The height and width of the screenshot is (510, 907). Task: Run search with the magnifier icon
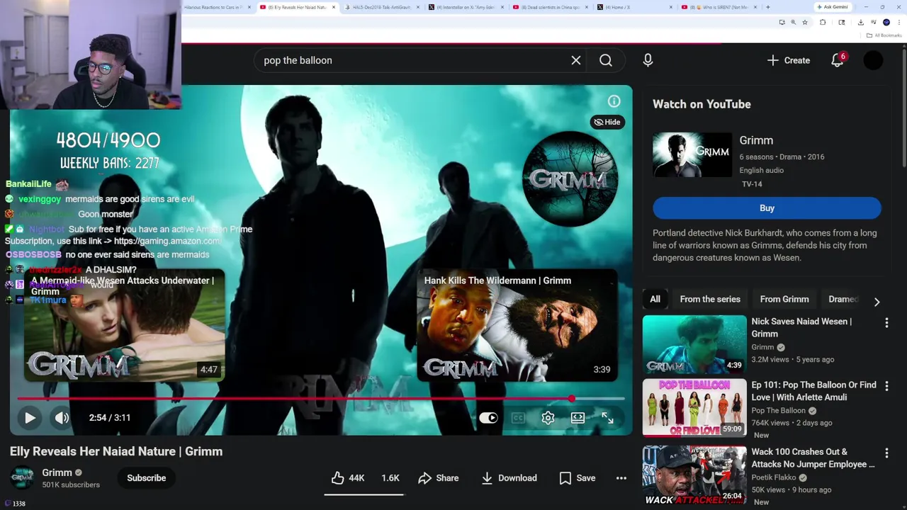606,60
